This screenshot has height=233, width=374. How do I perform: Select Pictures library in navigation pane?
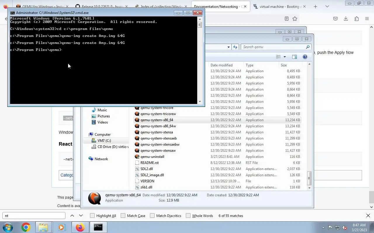click(103, 116)
